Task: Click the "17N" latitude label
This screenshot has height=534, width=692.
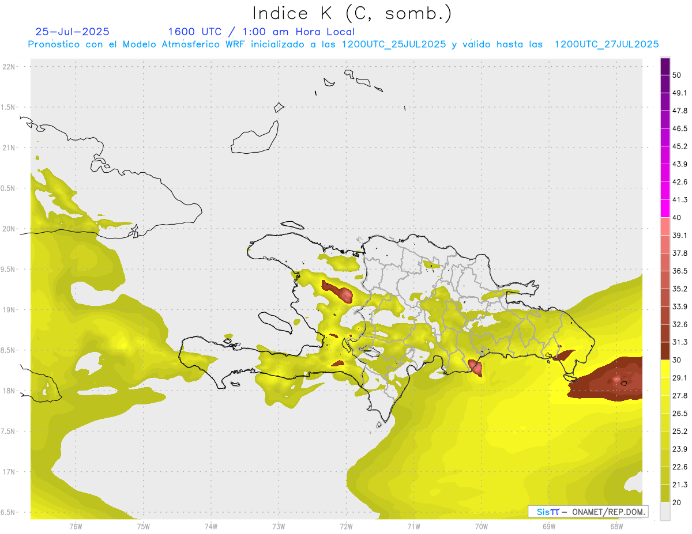Action: [x=9, y=472]
